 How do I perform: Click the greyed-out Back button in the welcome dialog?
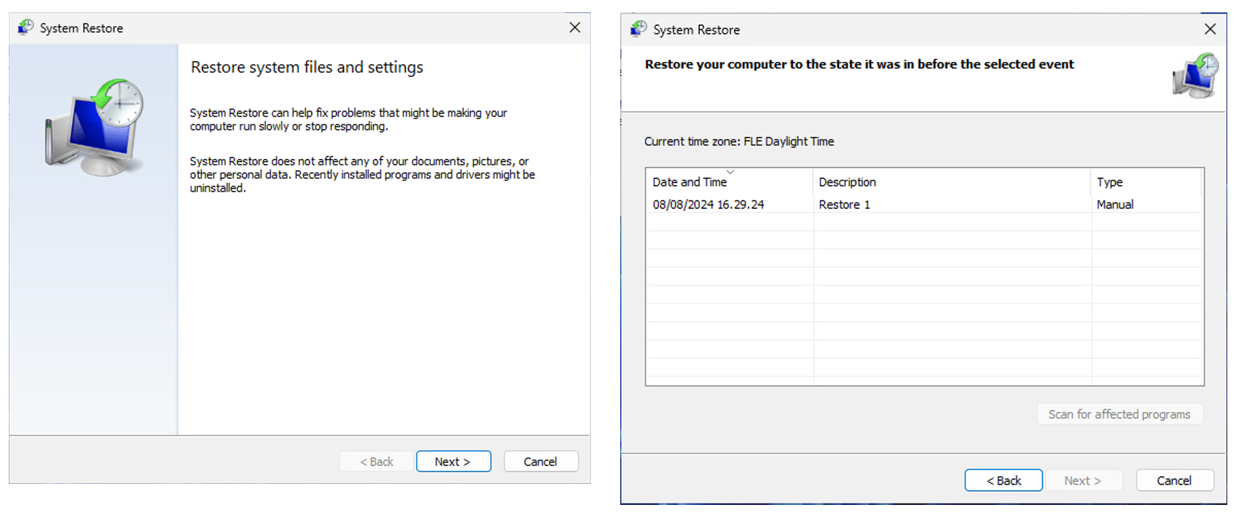[x=376, y=461]
